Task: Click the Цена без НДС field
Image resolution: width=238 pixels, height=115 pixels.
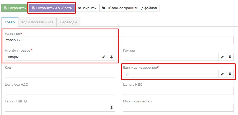Action: [x=60, y=91]
